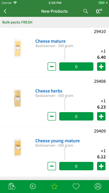View the Cheese herbs product image

click(x=18, y=98)
